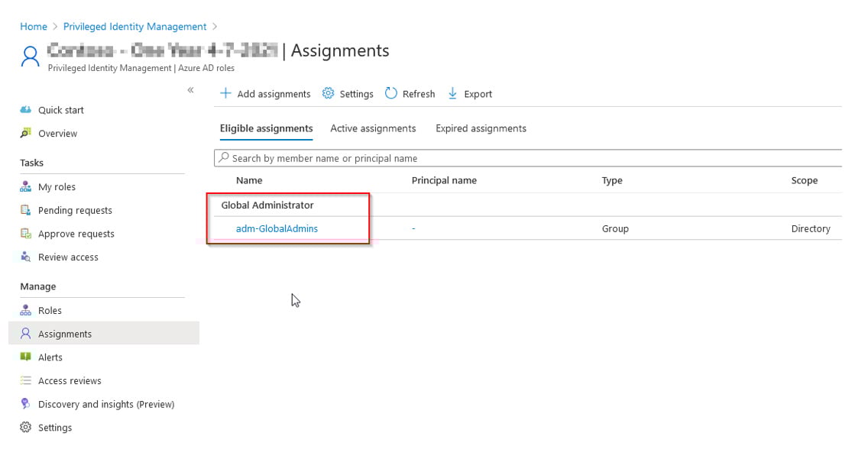Viewport: 855px width, 472px height.
Task: Click the My roles icon
Action: coord(26,186)
